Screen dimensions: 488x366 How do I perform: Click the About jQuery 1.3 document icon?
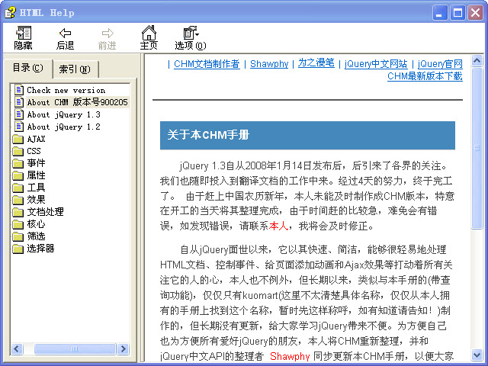(x=19, y=114)
